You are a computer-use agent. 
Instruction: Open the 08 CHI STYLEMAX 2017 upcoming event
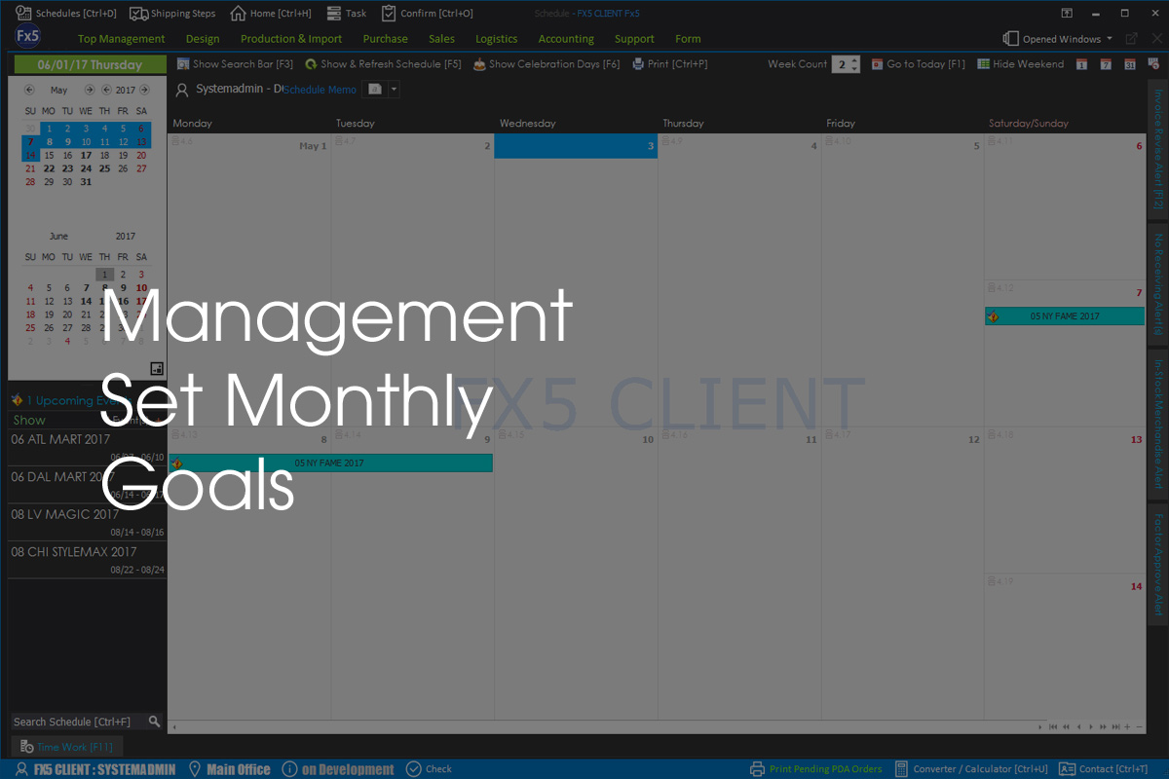pyautogui.click(x=88, y=560)
